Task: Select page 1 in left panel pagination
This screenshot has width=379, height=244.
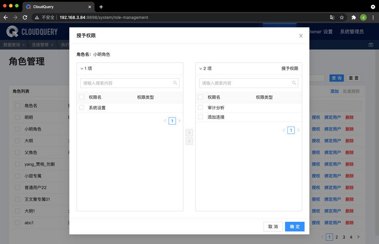Action: pyautogui.click(x=172, y=121)
